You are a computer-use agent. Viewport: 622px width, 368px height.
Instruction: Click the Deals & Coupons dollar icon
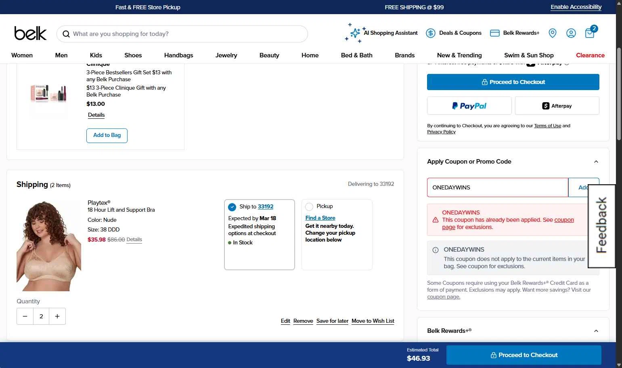[x=431, y=33]
